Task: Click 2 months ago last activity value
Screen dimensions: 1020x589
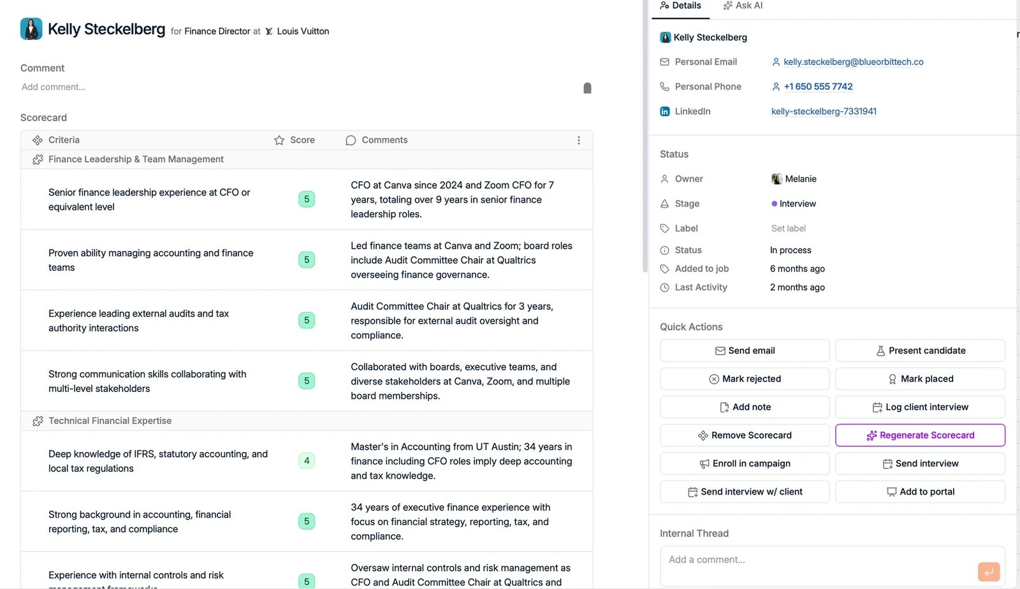Action: tap(798, 287)
